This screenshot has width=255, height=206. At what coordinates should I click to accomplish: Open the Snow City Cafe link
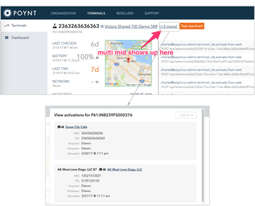[76, 127]
